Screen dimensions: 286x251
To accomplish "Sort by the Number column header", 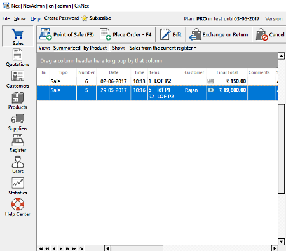I will (x=86, y=72).
